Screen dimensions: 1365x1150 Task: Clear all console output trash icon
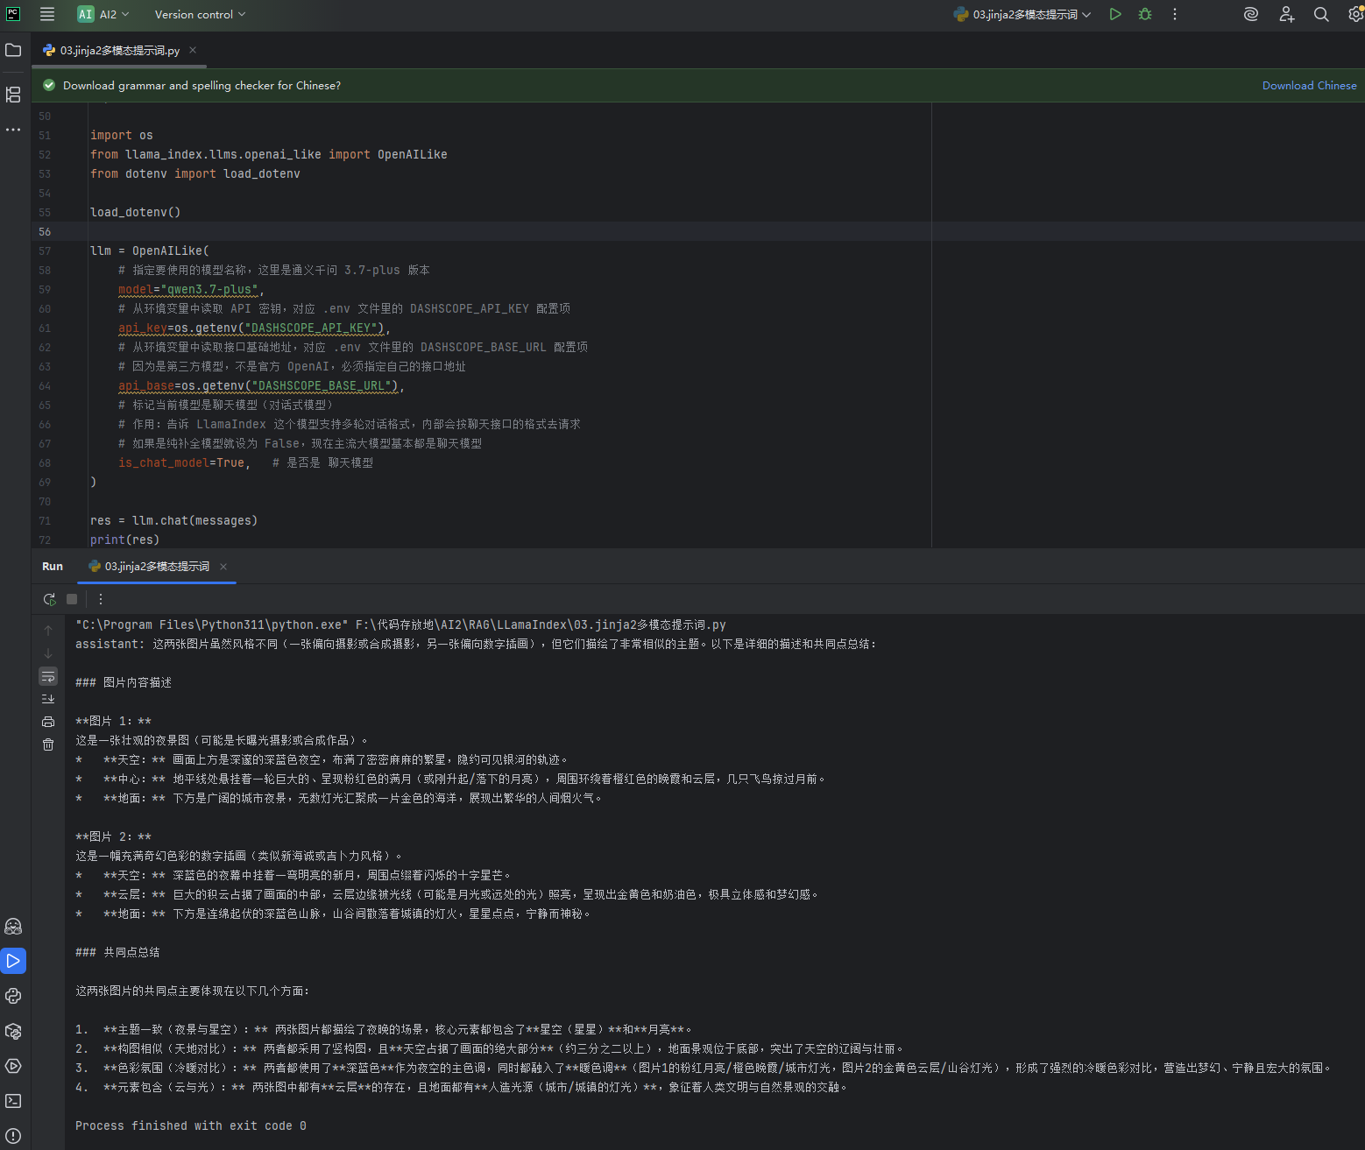tap(48, 744)
